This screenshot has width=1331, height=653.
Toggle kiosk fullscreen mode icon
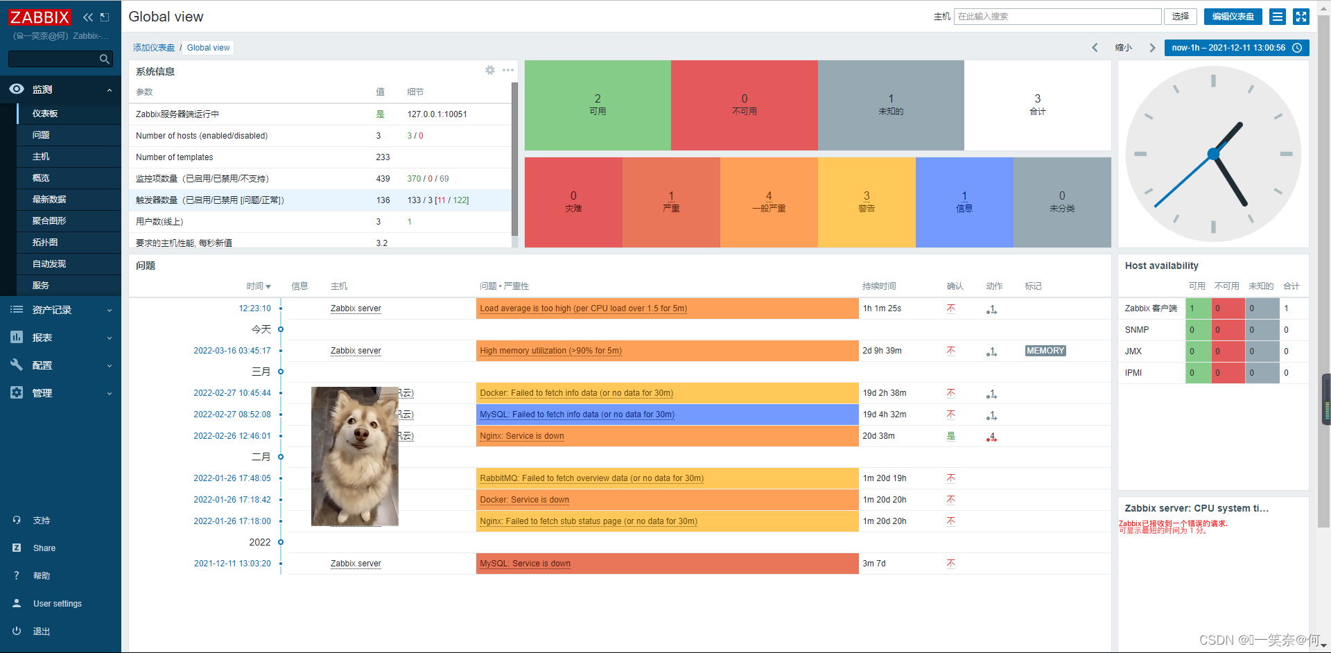tap(1301, 17)
